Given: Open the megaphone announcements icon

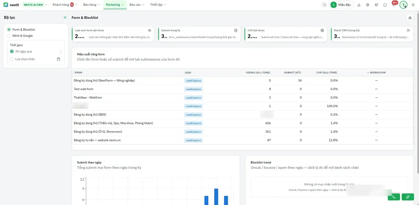Looking at the screenshot, I should [376, 5].
